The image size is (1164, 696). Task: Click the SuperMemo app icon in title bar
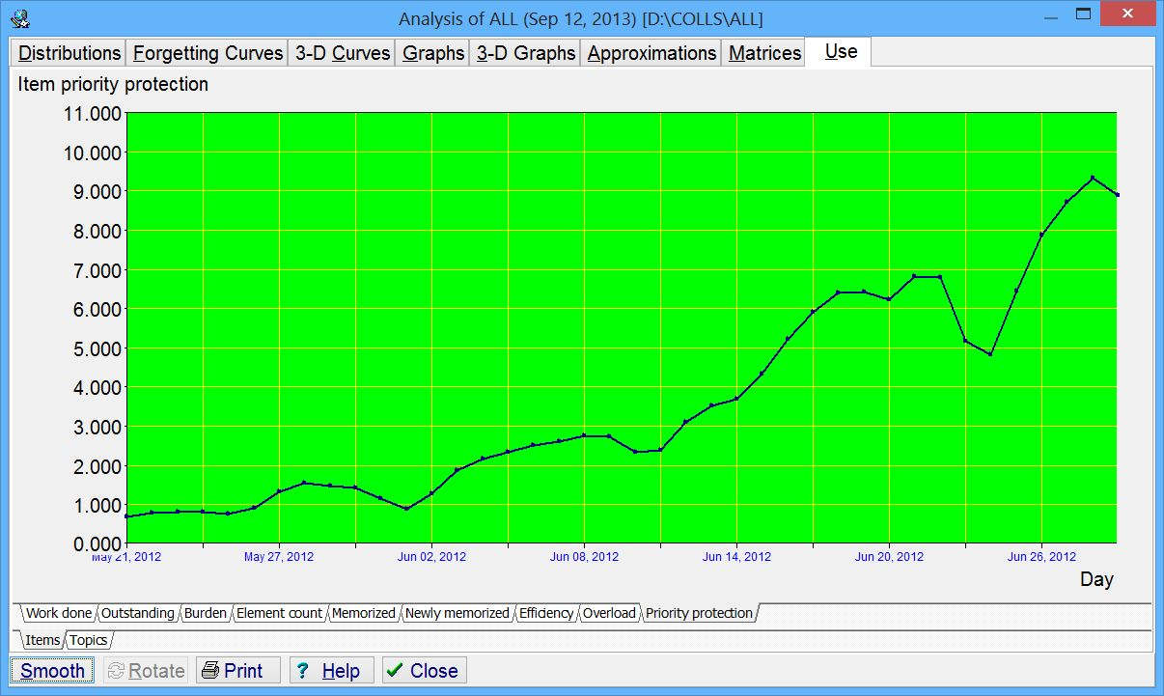coord(19,17)
